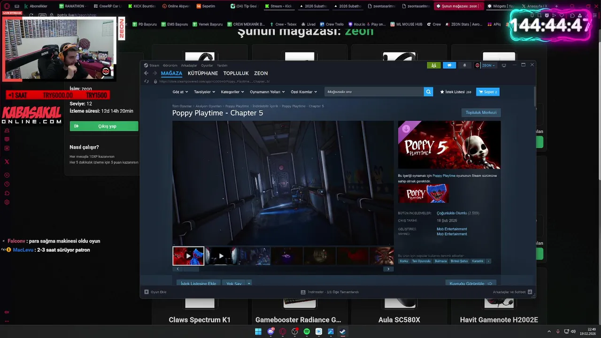
Task: Play the first trailer thumbnail
Action: 188,256
